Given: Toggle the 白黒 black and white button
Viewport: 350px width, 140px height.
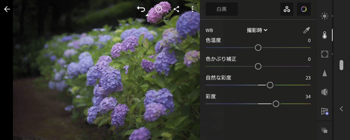Looking at the screenshot, I should click(x=222, y=9).
